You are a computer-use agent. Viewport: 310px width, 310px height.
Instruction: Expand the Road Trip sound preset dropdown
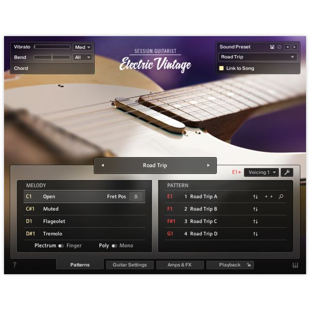click(258, 57)
